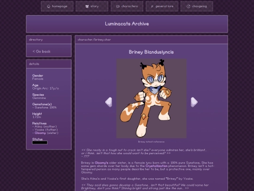
Task: Open Gloomy sister link in Relatives
Action: [40, 133]
